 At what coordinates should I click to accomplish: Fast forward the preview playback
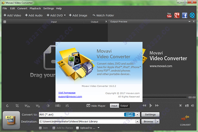point(157,106)
